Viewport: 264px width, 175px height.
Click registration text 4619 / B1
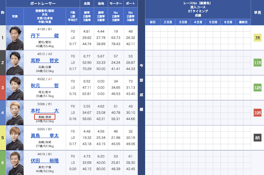(x=45, y=154)
